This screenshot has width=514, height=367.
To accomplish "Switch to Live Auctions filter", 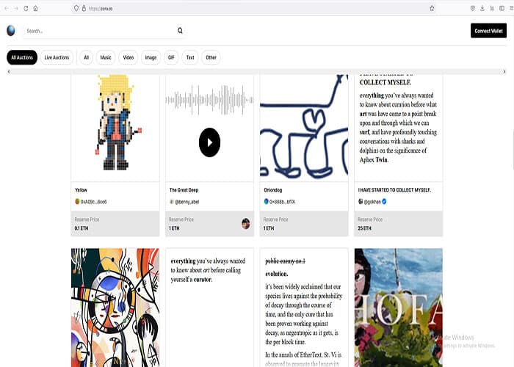I will point(57,57).
